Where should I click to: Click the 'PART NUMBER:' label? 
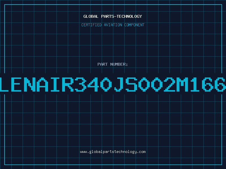point(113,64)
